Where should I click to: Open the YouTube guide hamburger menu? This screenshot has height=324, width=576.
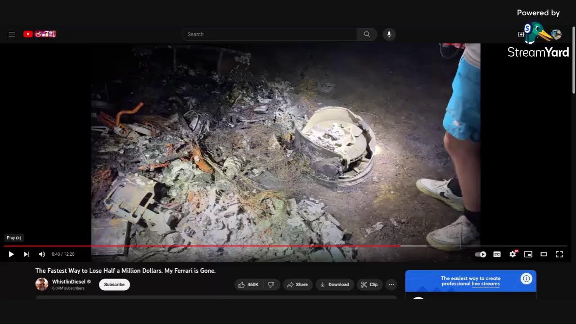pos(12,34)
